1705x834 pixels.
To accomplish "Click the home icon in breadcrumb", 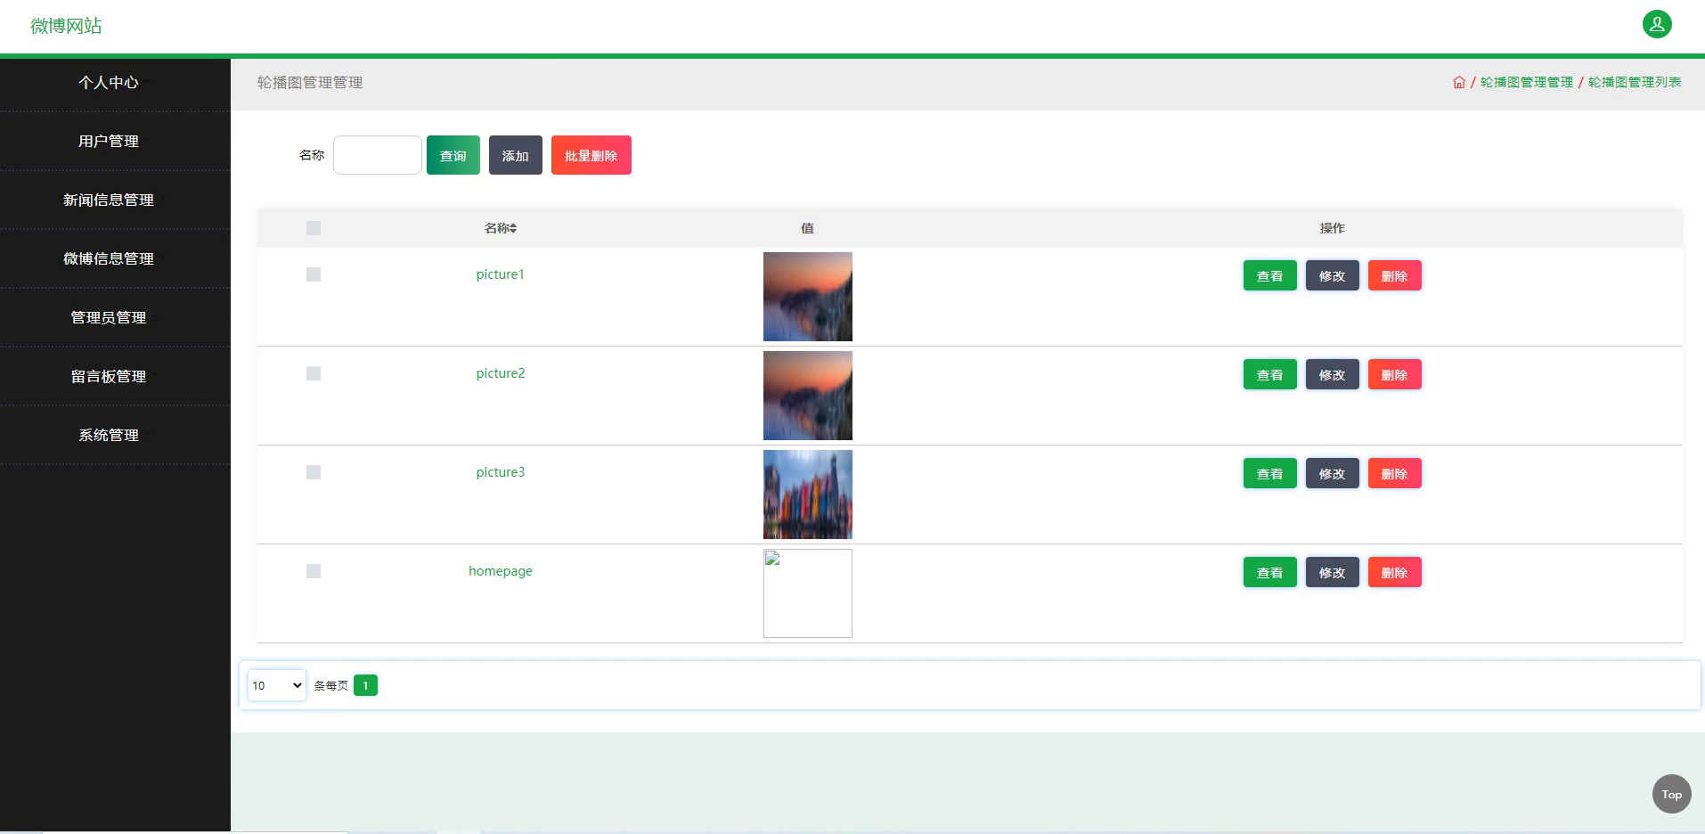I will 1459,82.
